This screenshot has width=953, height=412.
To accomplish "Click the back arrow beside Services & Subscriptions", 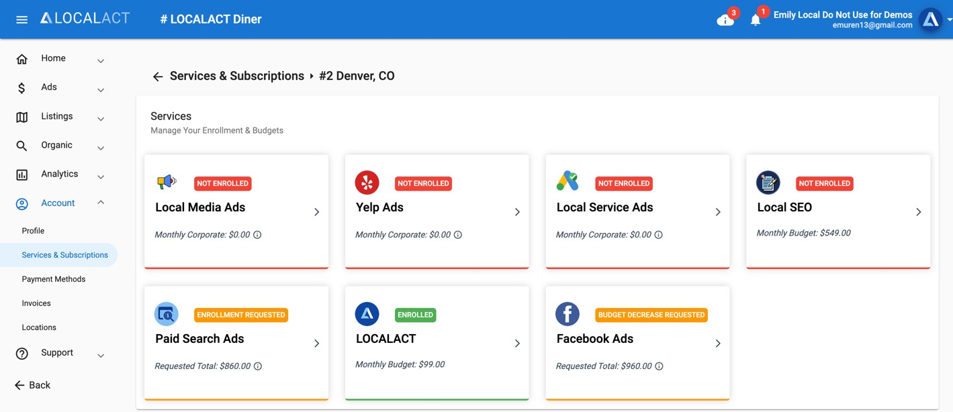I will point(158,76).
